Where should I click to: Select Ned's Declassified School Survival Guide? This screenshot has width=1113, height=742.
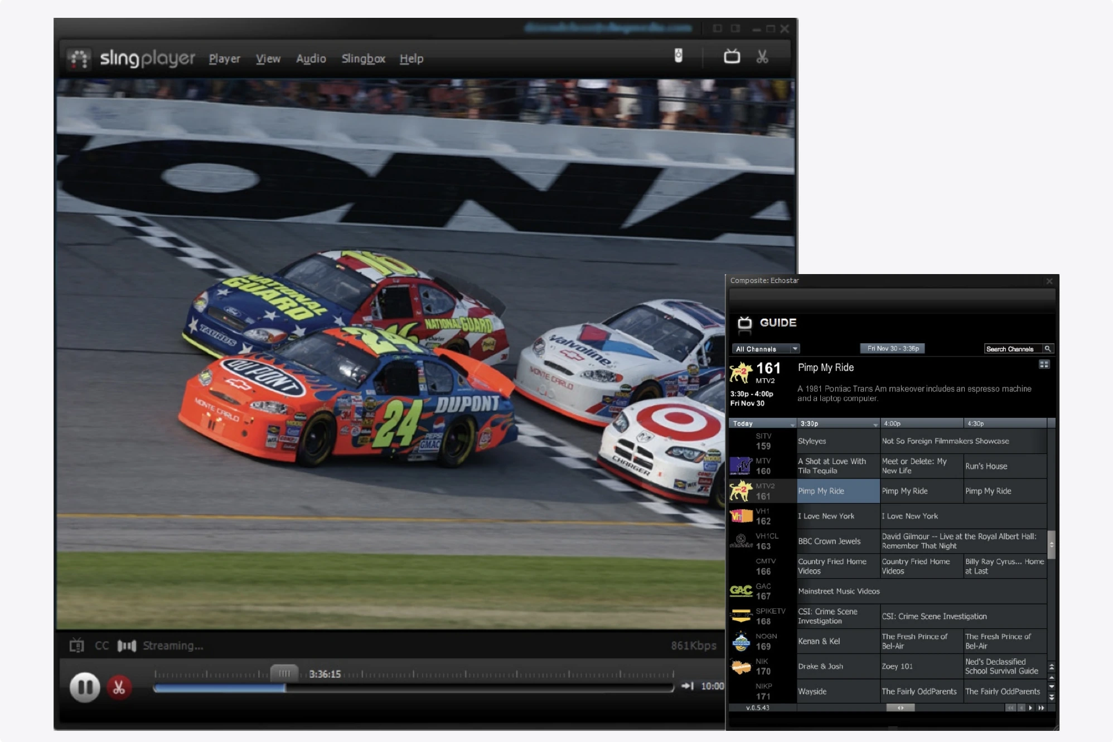click(1005, 666)
